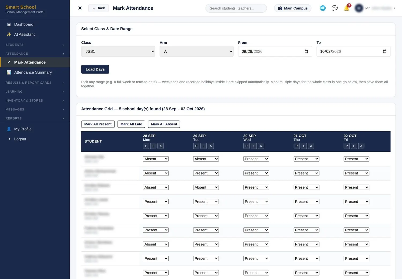This screenshot has width=402, height=279.
Task: Open the chat messages icon
Action: 334,8
